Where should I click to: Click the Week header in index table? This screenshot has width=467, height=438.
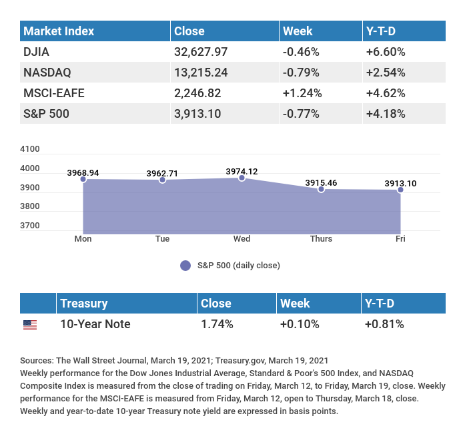pos(298,31)
